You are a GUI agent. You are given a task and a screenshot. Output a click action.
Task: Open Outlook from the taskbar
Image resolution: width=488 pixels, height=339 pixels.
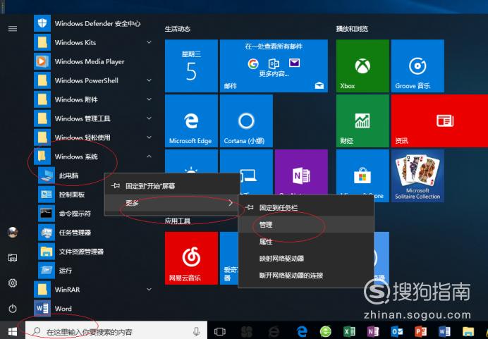point(397,331)
